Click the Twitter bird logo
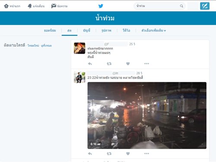Viewport: 216px width, 162px height. pos(101,6)
